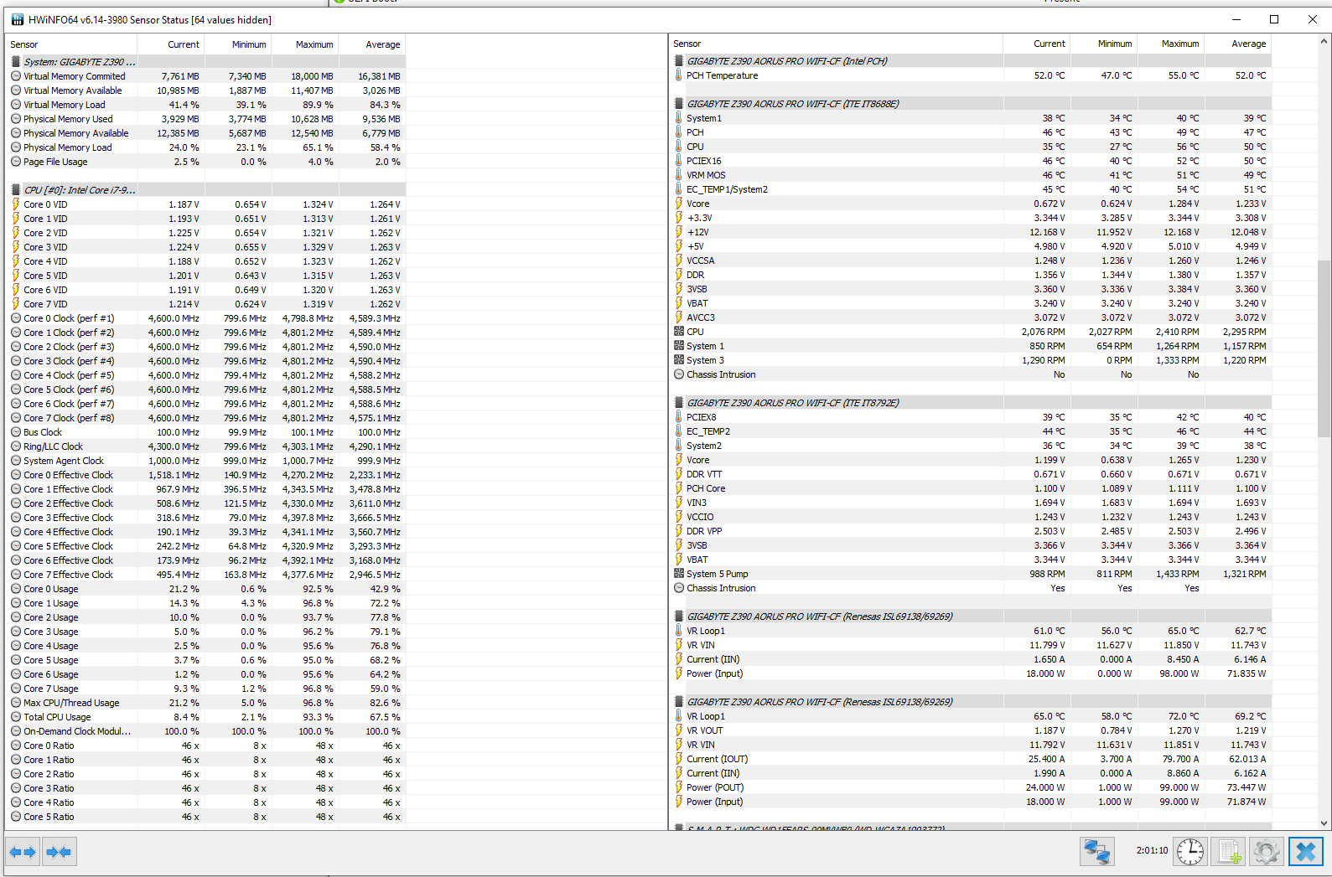The image size is (1332, 877).
Task: Click the right pane Minimum column header
Action: click(x=1103, y=44)
